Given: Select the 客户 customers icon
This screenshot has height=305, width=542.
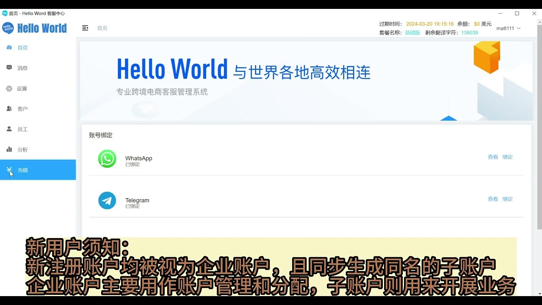Looking at the screenshot, I should coord(9,108).
